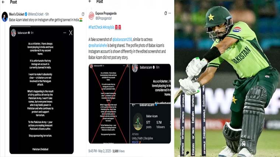Click back arrow on left Post header

[x=3, y=2]
